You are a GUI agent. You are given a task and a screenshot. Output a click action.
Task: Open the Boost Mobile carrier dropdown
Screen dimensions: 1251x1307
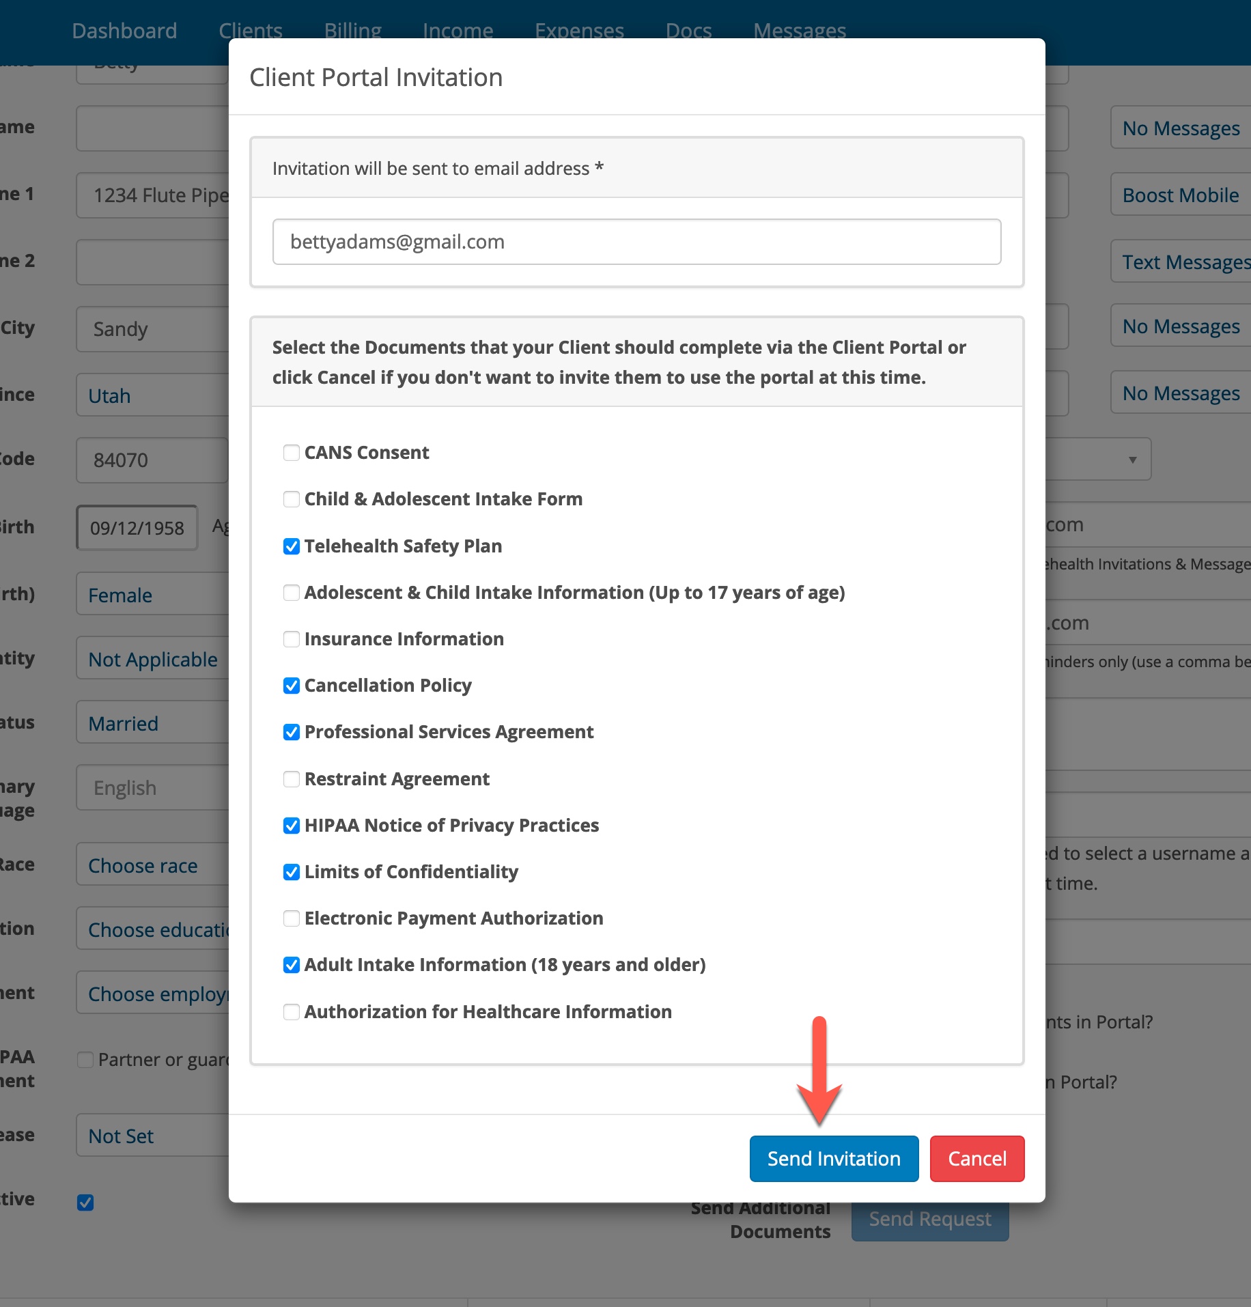[x=1181, y=195]
